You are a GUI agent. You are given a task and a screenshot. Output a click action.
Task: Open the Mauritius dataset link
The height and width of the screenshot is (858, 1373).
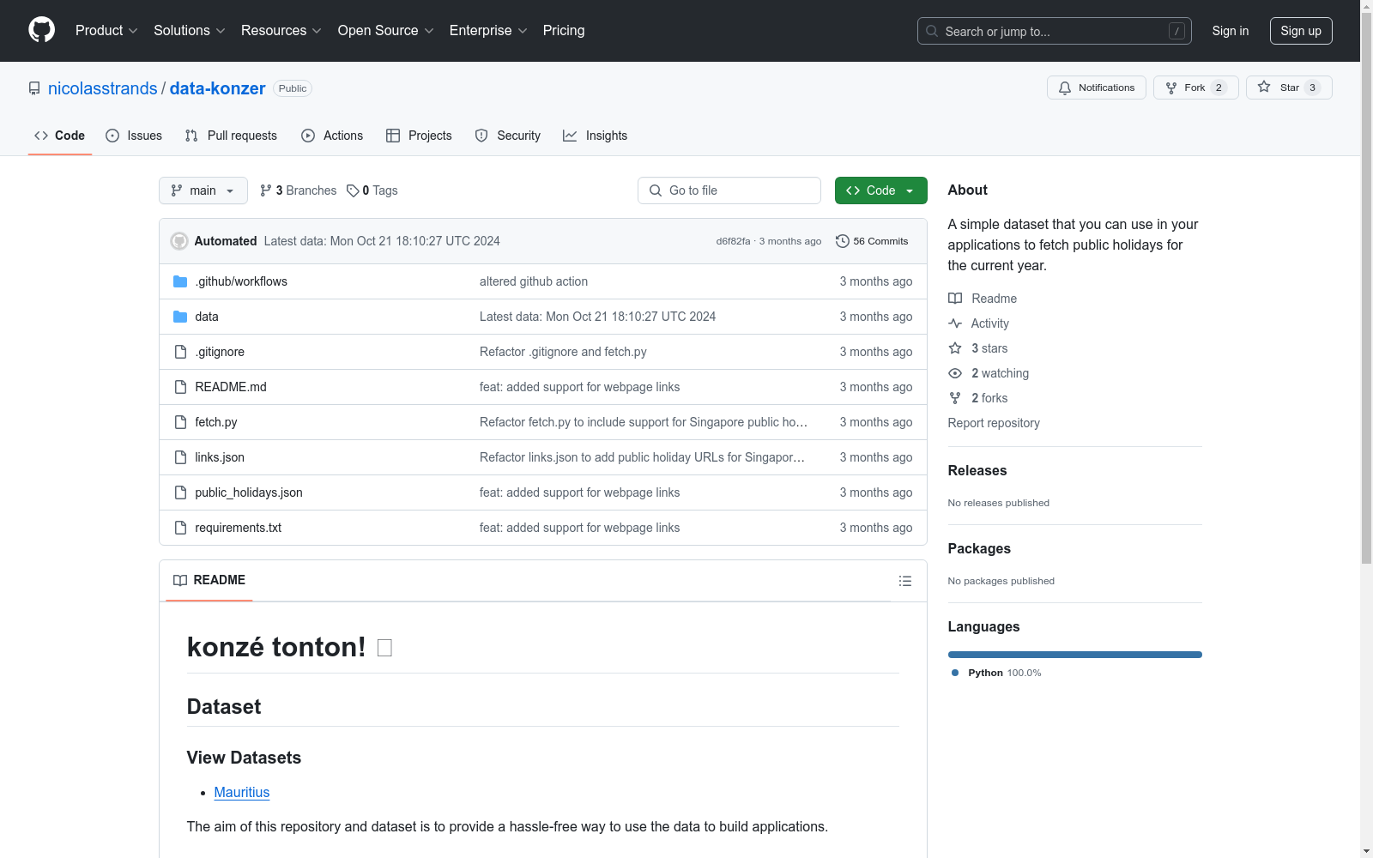(x=242, y=793)
